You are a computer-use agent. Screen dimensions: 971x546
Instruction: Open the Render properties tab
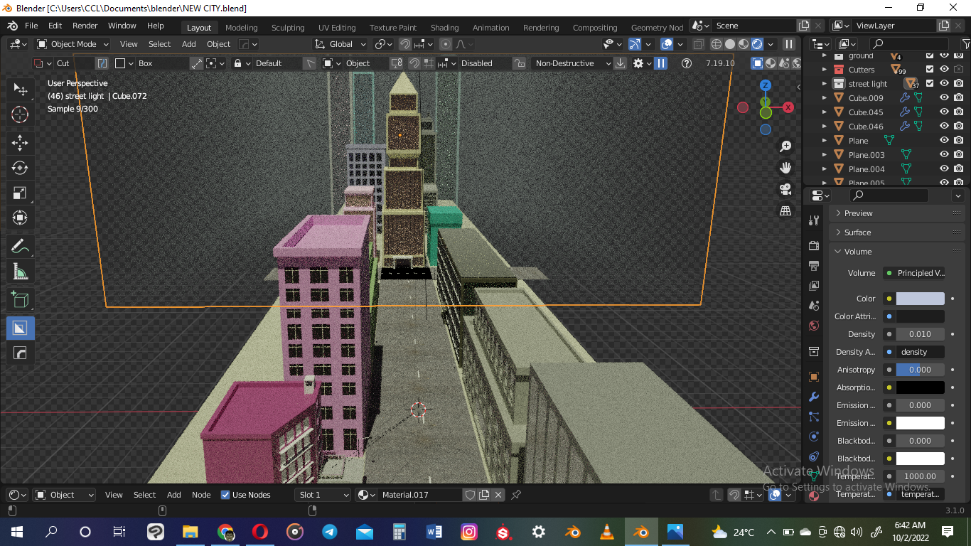click(814, 245)
